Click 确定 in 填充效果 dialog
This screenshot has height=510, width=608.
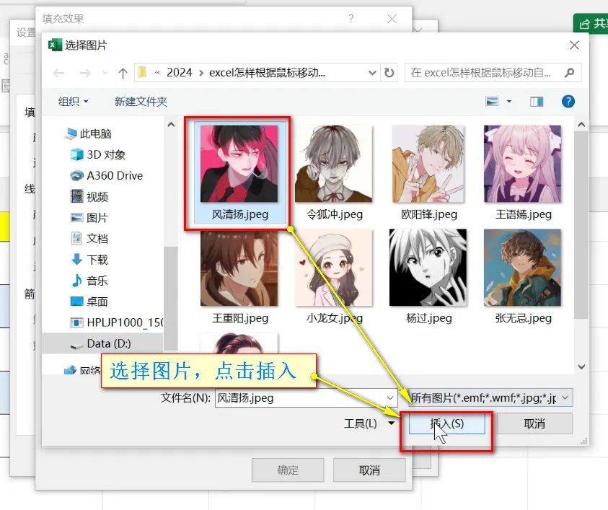tap(288, 470)
